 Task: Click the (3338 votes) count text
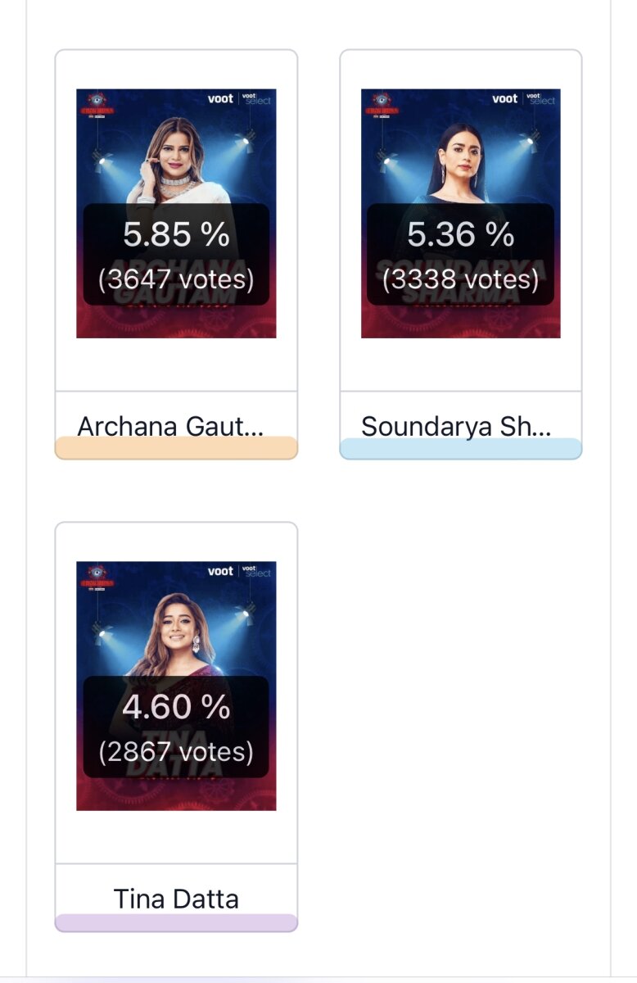tap(460, 279)
